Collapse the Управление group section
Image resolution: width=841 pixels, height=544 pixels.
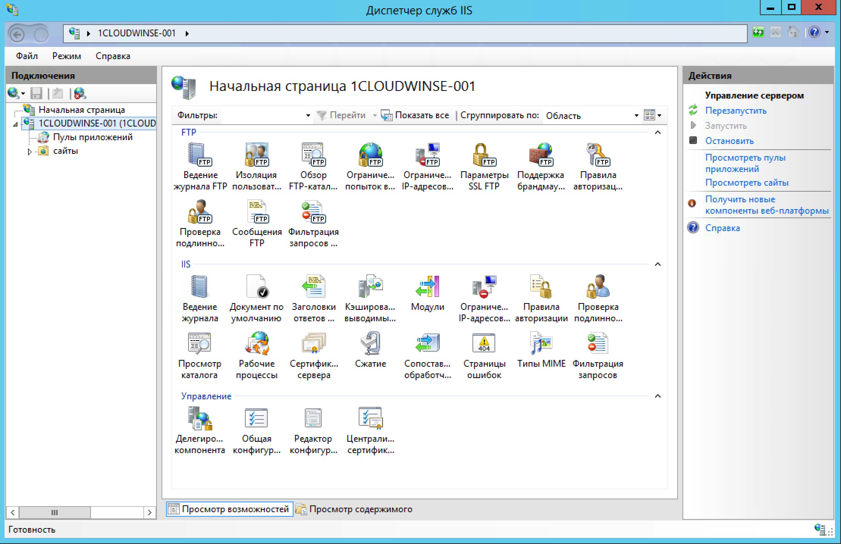point(658,396)
